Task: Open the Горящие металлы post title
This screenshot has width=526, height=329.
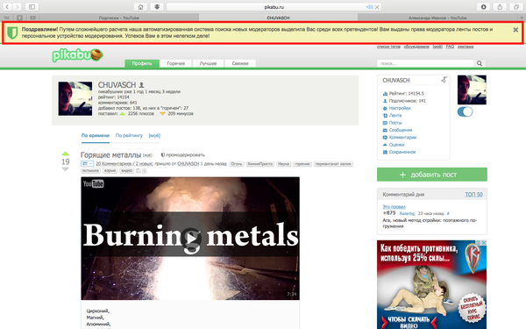Action: coord(110,155)
